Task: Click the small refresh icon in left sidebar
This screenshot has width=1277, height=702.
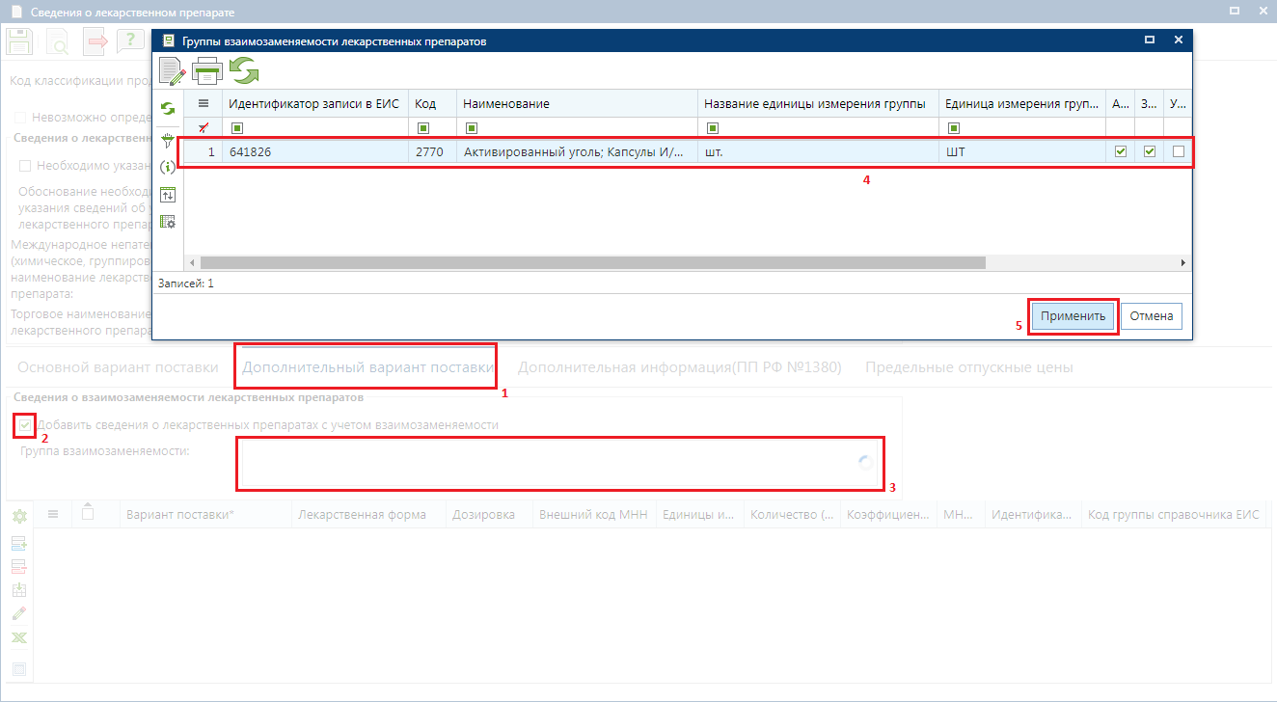Action: (x=168, y=109)
